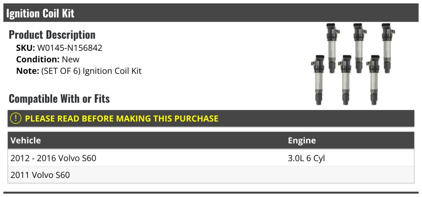The width and height of the screenshot is (422, 197).
Task: Select the 2012 - 2016 Volvo S60 row
Action: [x=53, y=158]
